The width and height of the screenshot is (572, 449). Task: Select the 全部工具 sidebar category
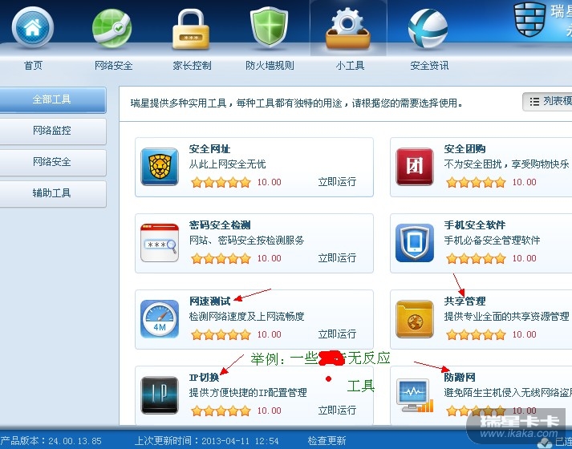coord(53,99)
